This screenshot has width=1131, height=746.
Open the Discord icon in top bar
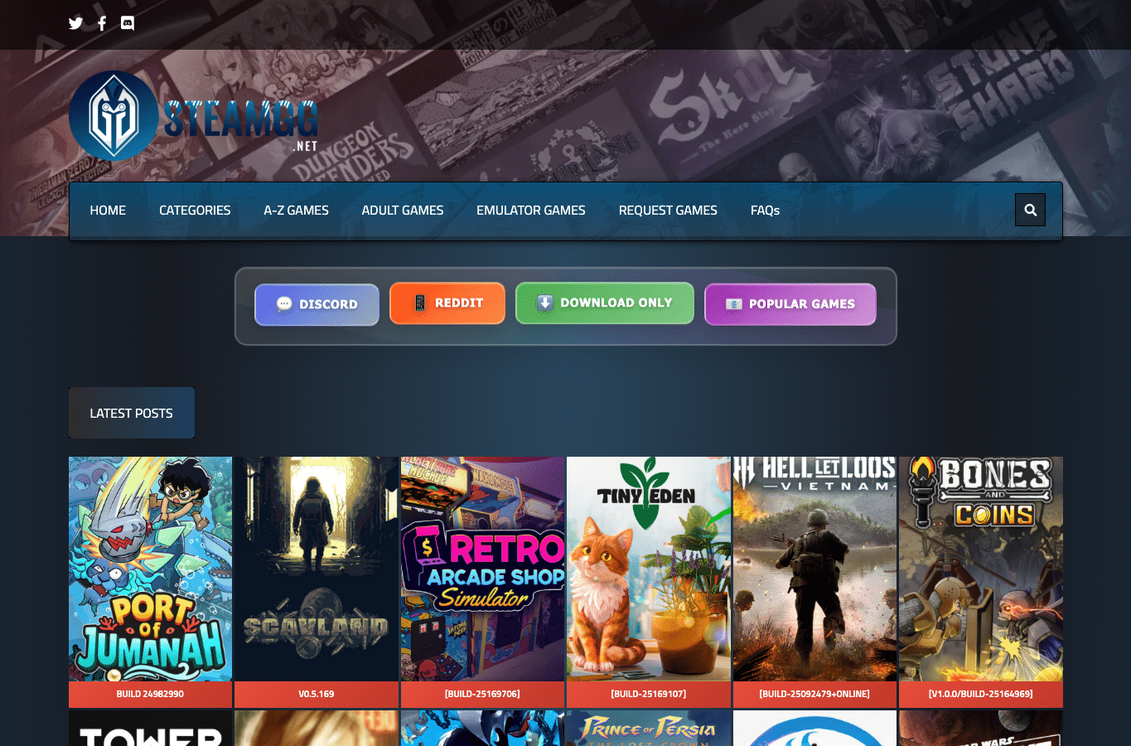pyautogui.click(x=128, y=23)
